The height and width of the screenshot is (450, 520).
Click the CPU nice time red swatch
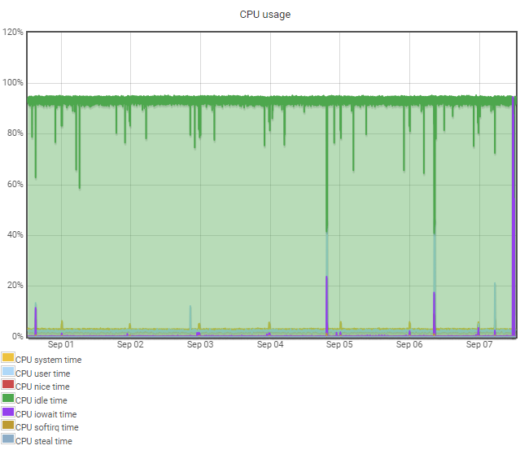(x=8, y=384)
